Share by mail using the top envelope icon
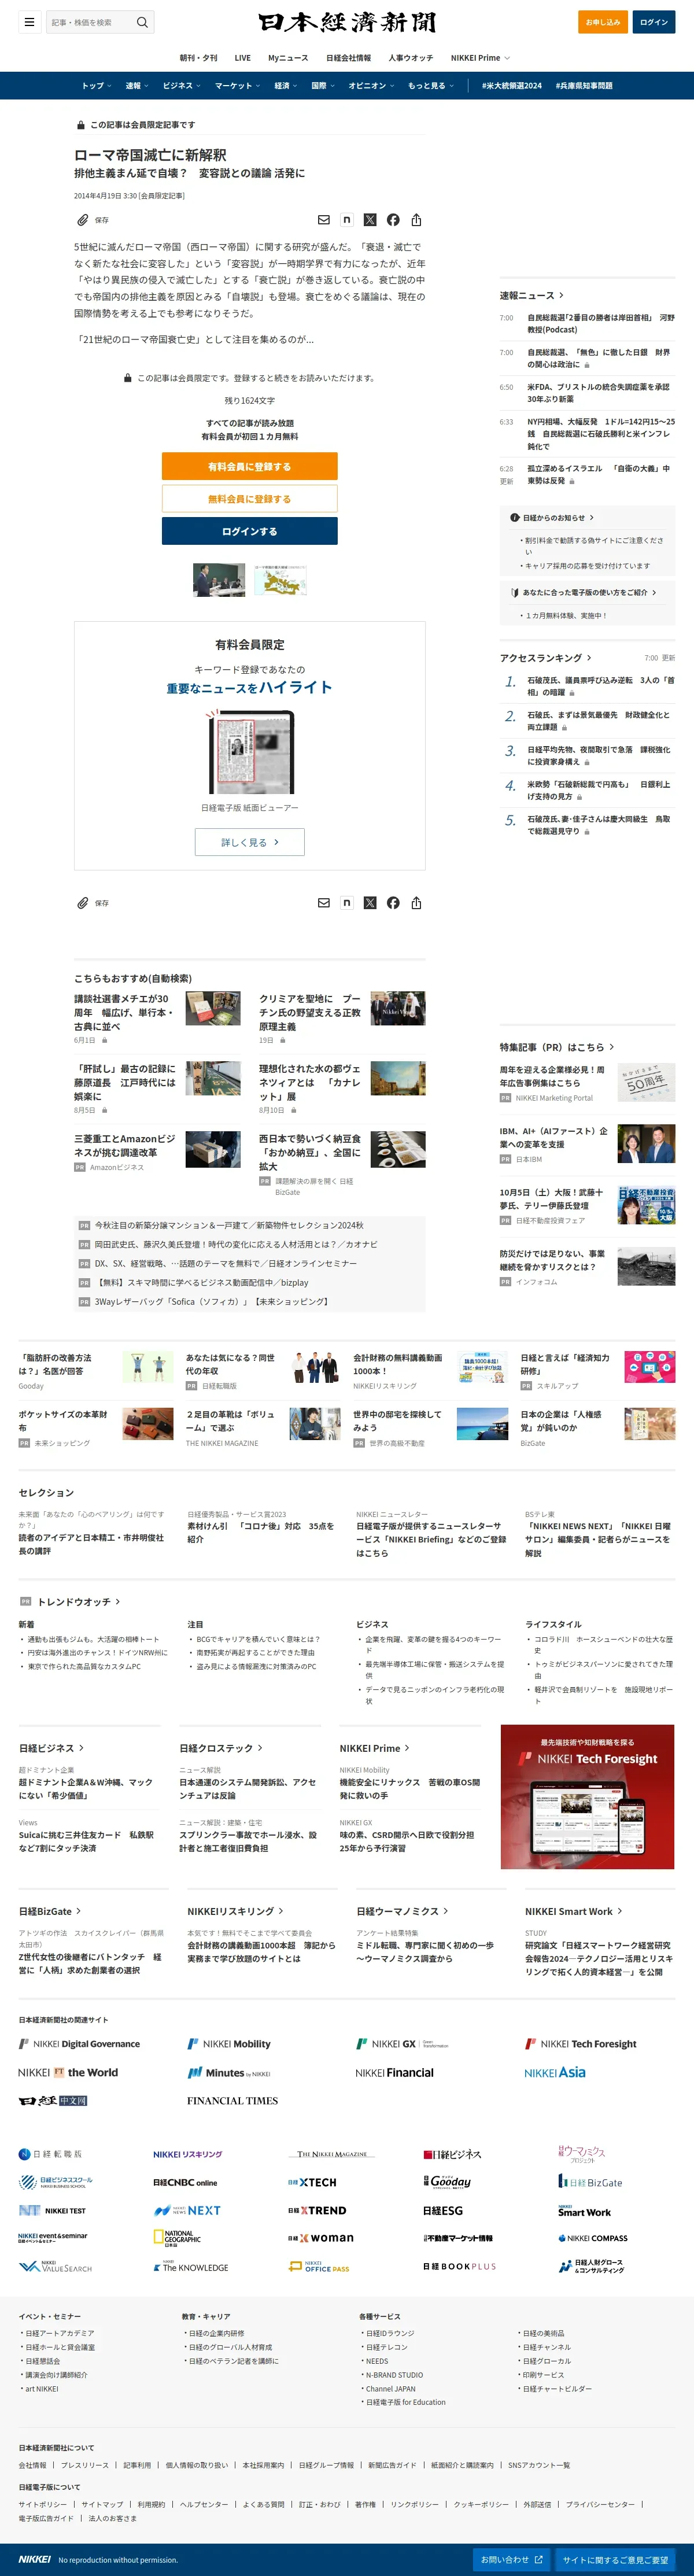 click(323, 220)
